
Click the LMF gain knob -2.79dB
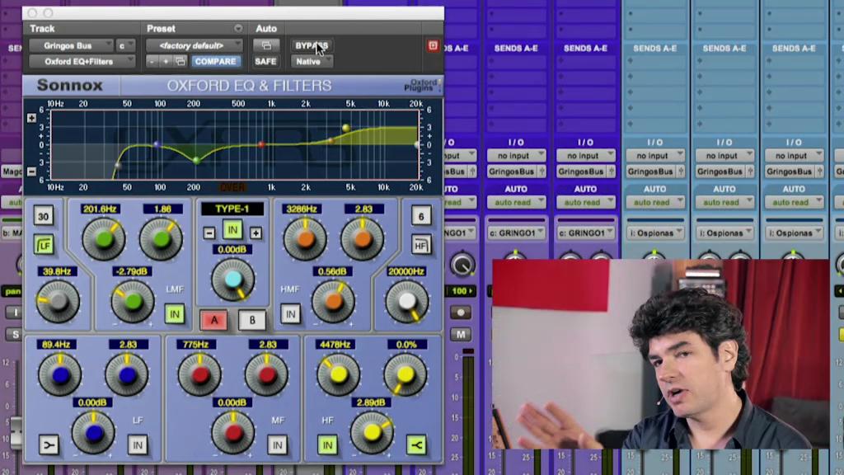coord(133,302)
